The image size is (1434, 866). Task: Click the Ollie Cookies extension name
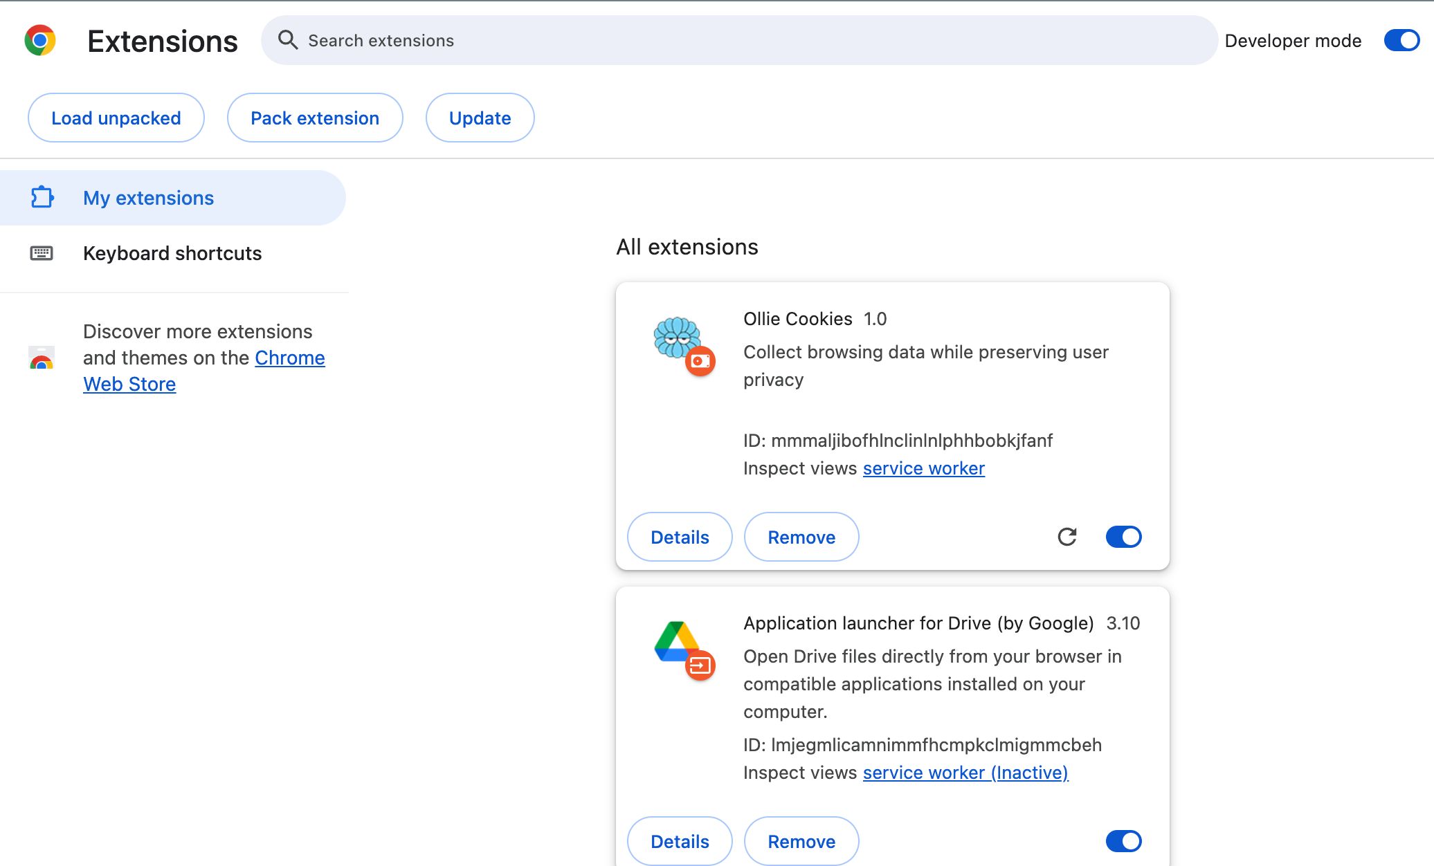798,319
